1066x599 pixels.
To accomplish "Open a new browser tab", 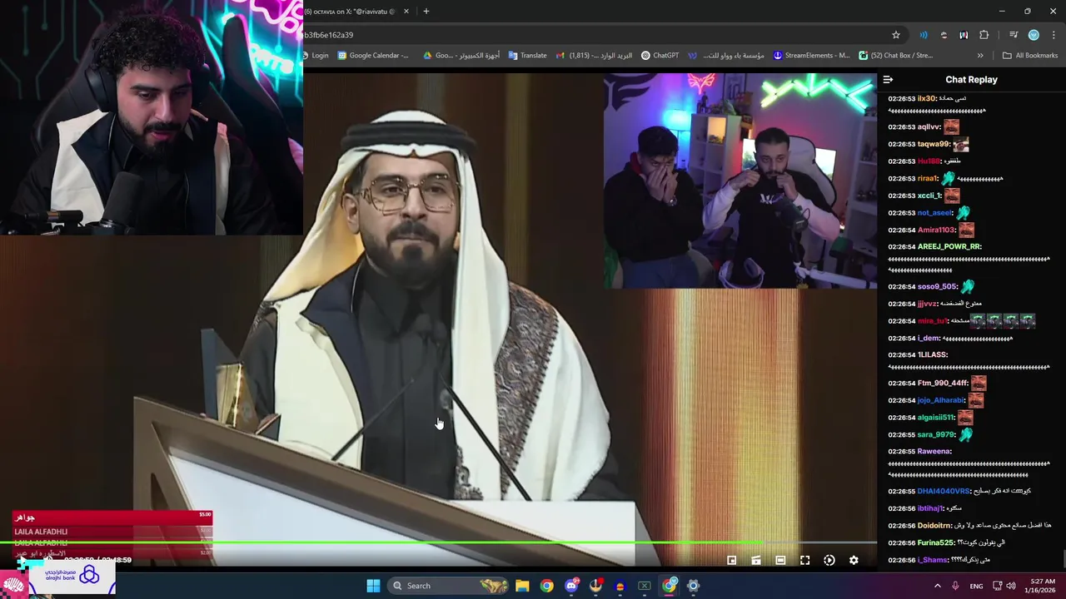I will 426,11.
